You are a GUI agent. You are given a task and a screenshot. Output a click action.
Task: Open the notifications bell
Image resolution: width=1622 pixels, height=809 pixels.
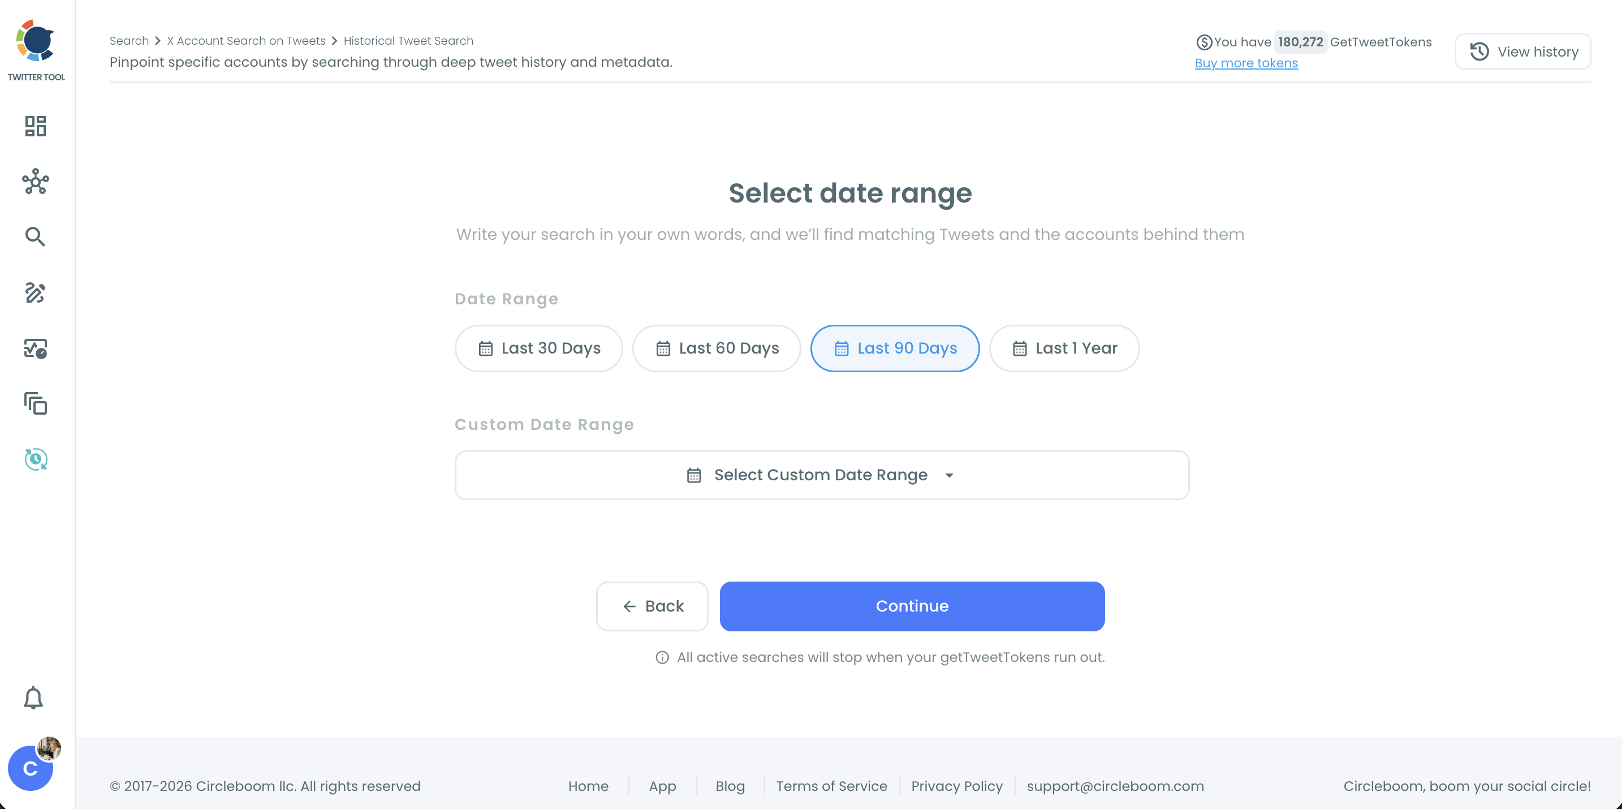click(x=33, y=698)
